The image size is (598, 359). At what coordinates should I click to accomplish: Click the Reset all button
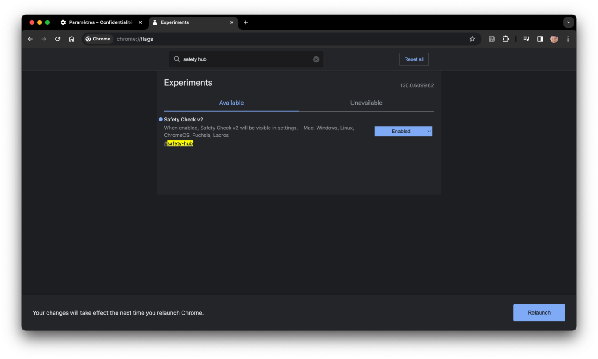coord(414,59)
